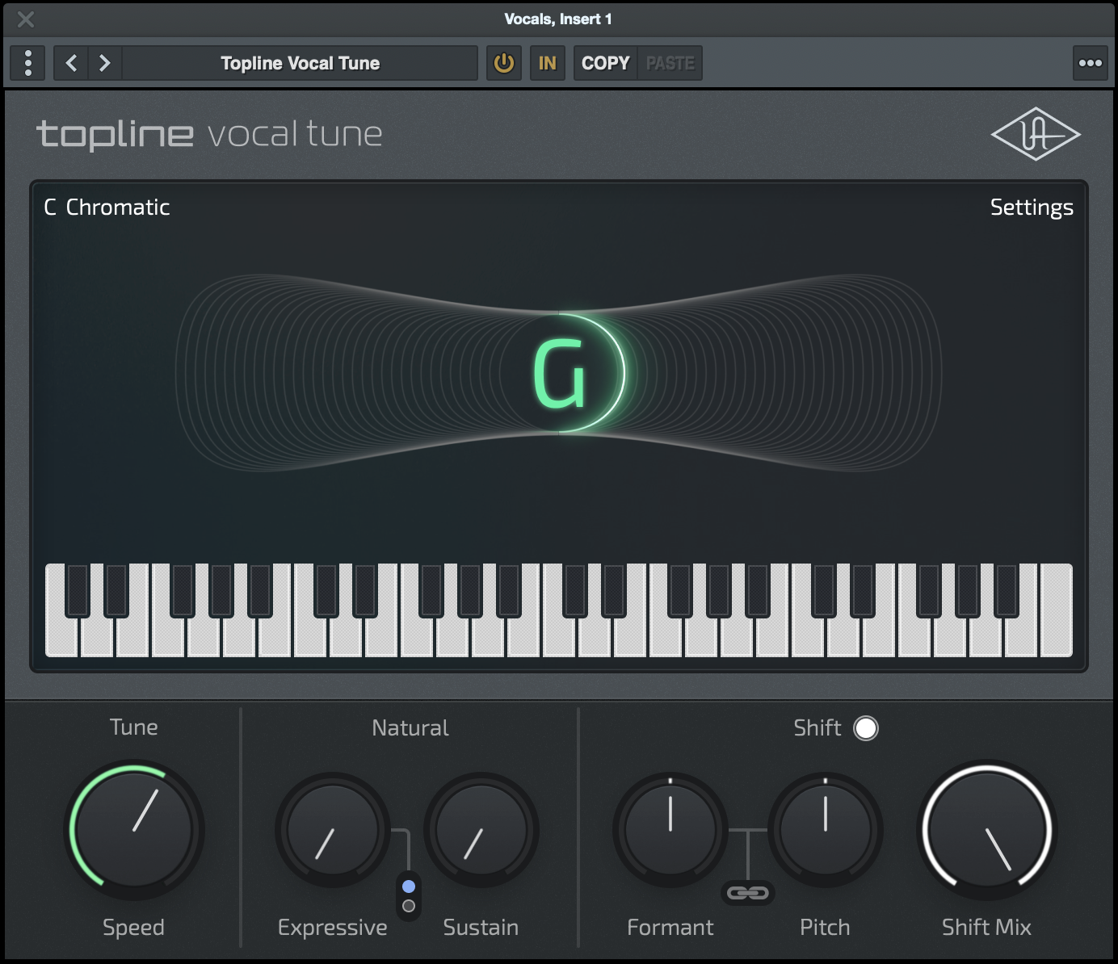Image resolution: width=1118 pixels, height=964 pixels.
Task: Toggle the Shift enable circle button
Action: point(866,728)
